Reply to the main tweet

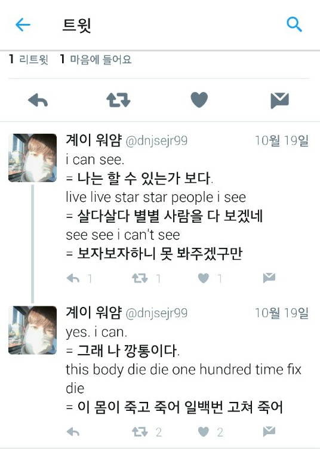38,100
